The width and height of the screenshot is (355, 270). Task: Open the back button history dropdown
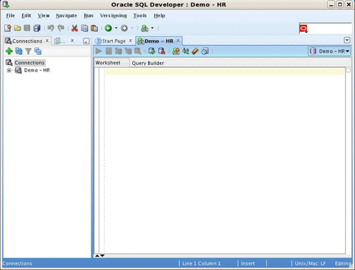click(116, 28)
